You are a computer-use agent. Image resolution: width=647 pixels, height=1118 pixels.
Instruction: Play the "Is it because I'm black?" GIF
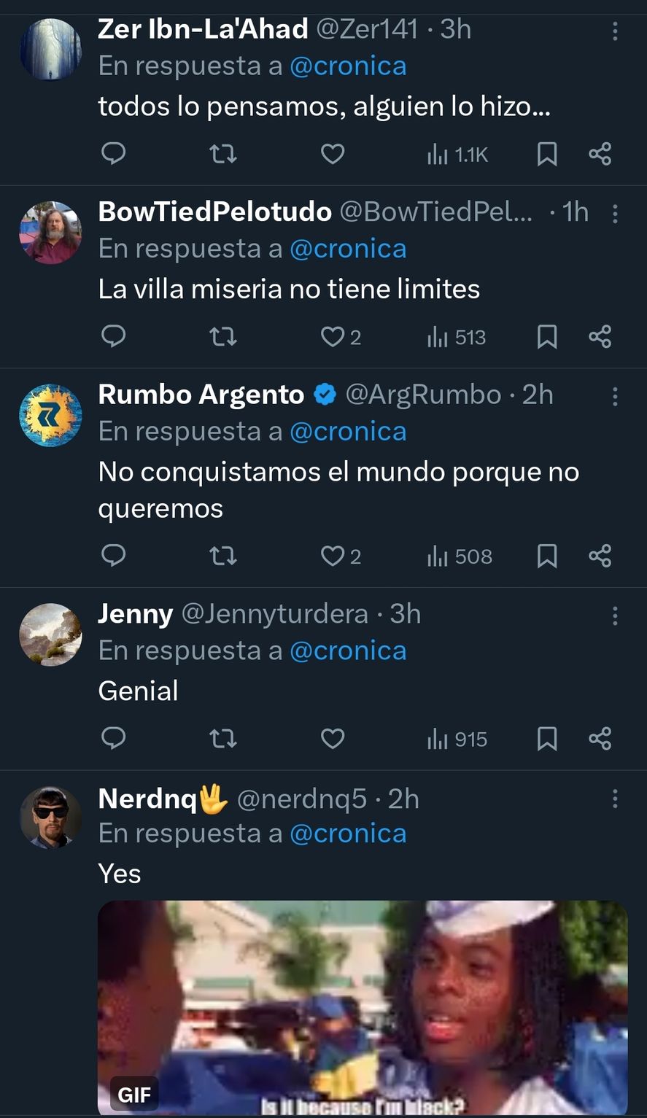coord(363,1008)
